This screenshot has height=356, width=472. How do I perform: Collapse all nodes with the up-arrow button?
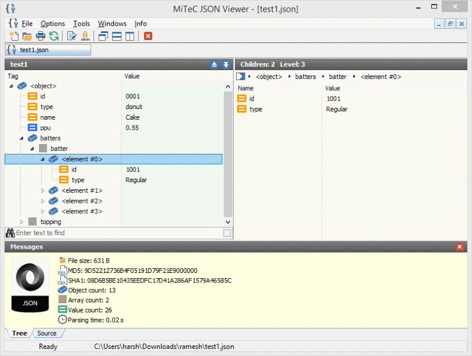point(214,64)
